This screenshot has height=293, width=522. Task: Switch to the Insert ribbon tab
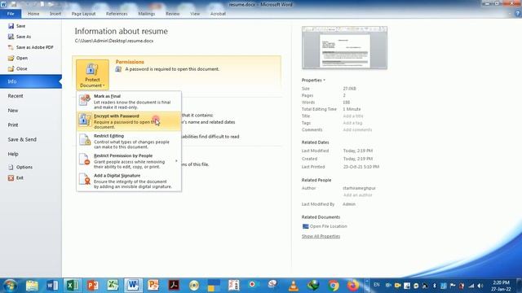click(55, 14)
